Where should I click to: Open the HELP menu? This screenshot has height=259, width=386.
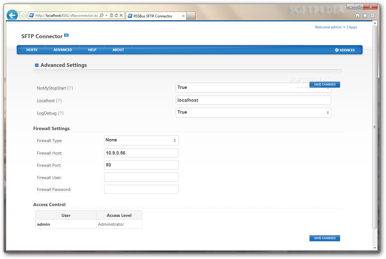pyautogui.click(x=92, y=50)
